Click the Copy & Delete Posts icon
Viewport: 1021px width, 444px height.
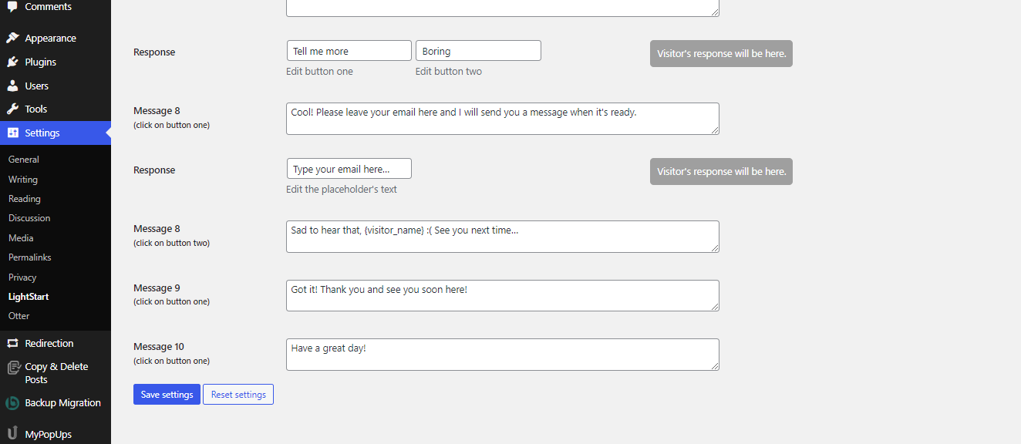point(12,367)
